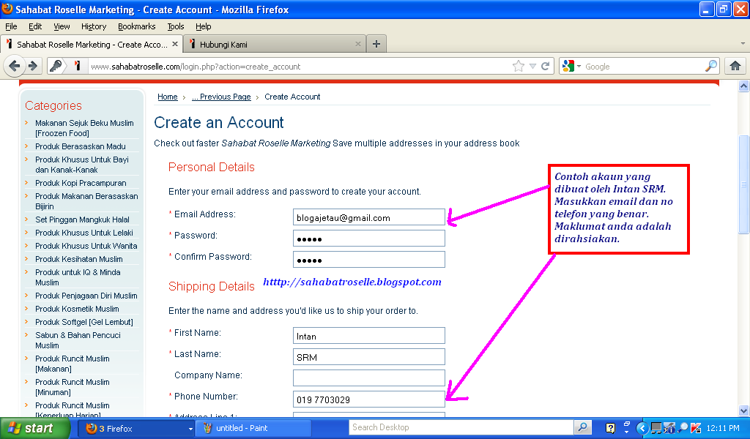
Task: Open Produk Kopi Pracampuran category
Action: click(x=81, y=183)
